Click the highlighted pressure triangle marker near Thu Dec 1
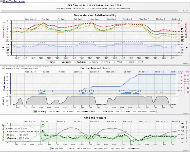190x152 pixels. tap(43, 140)
